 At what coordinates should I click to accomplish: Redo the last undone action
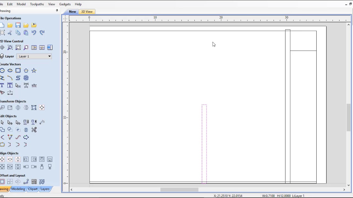coord(42,33)
